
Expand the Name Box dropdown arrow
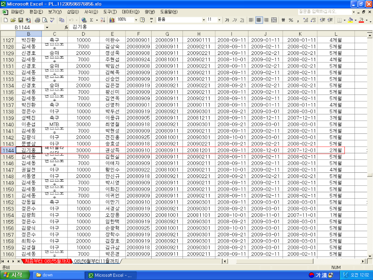47,27
